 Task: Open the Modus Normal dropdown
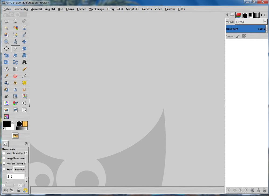(x=251, y=22)
